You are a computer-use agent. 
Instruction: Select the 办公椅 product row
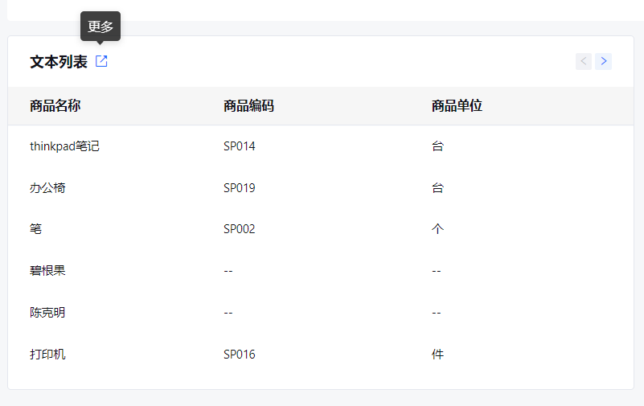[x=321, y=188]
